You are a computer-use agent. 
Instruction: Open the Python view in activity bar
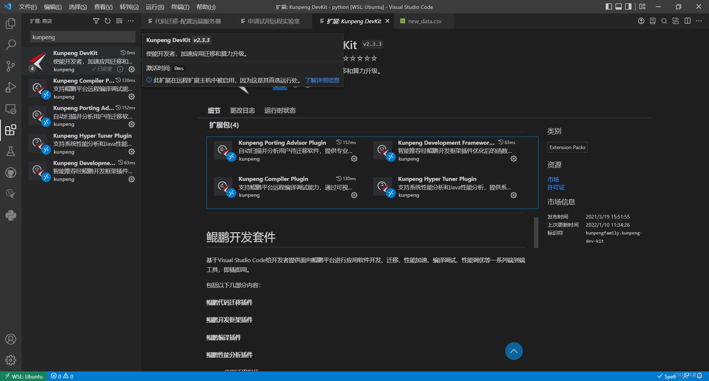(x=11, y=215)
